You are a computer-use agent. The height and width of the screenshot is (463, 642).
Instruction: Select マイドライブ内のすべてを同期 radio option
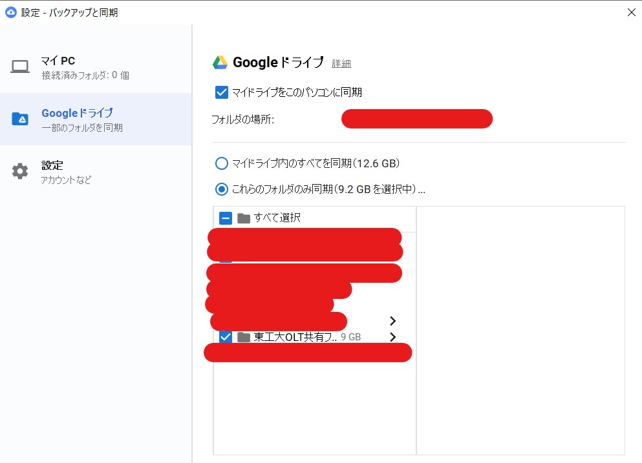[222, 163]
